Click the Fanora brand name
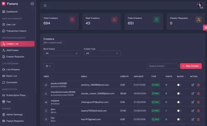Viewport: 207px width, 126px height. tap(13, 4)
